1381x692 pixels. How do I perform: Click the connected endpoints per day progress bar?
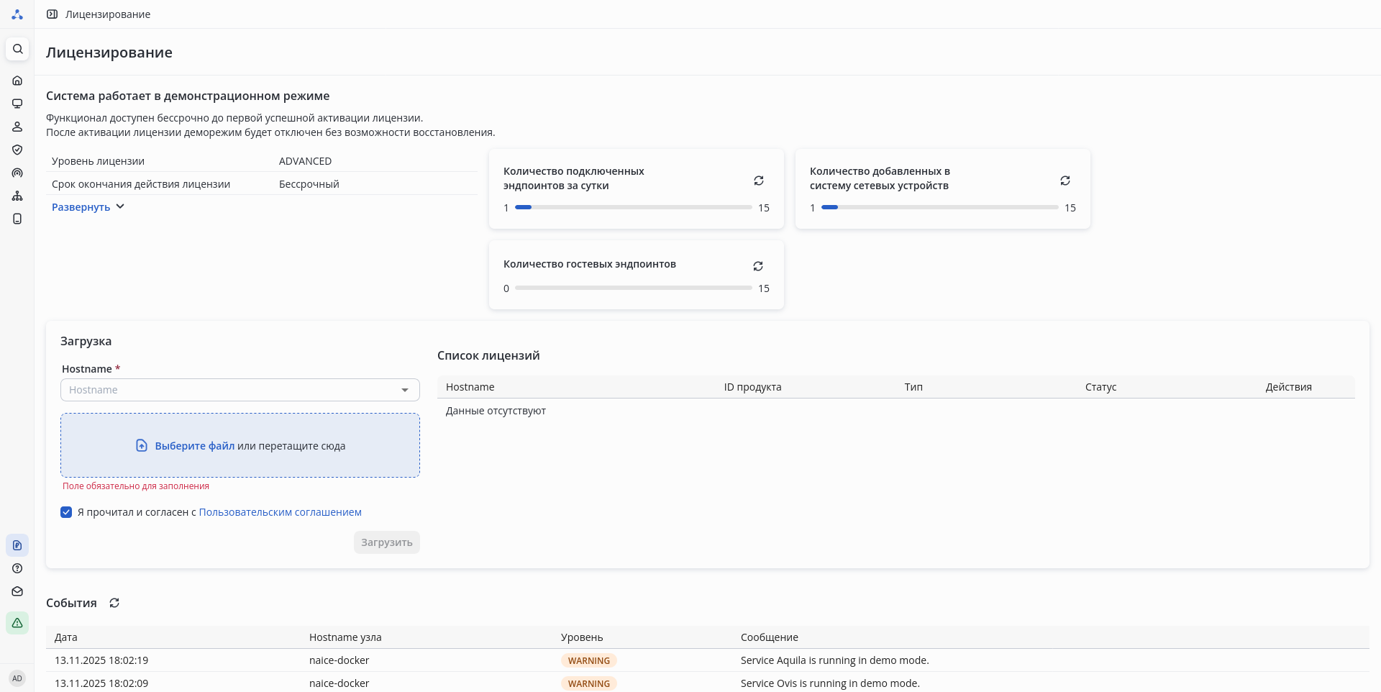tap(633, 207)
